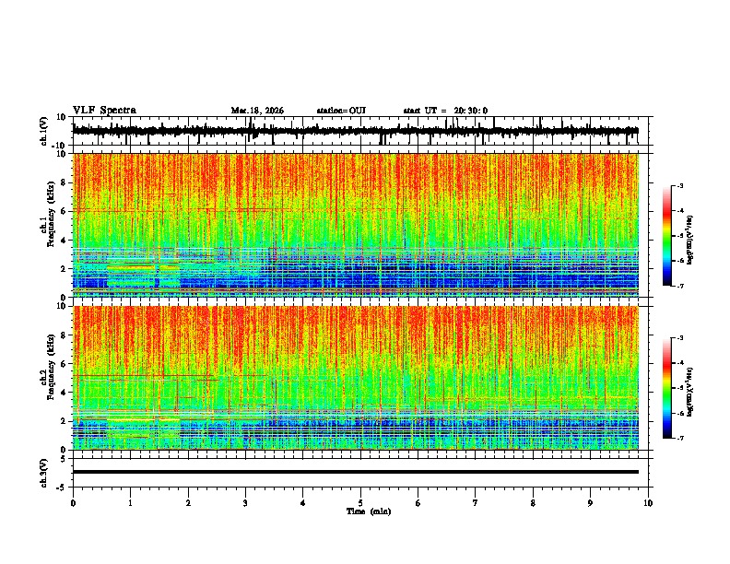Click the ch.2 spectrogram color scale bar
This screenshot has width=730, height=564.
point(667,388)
